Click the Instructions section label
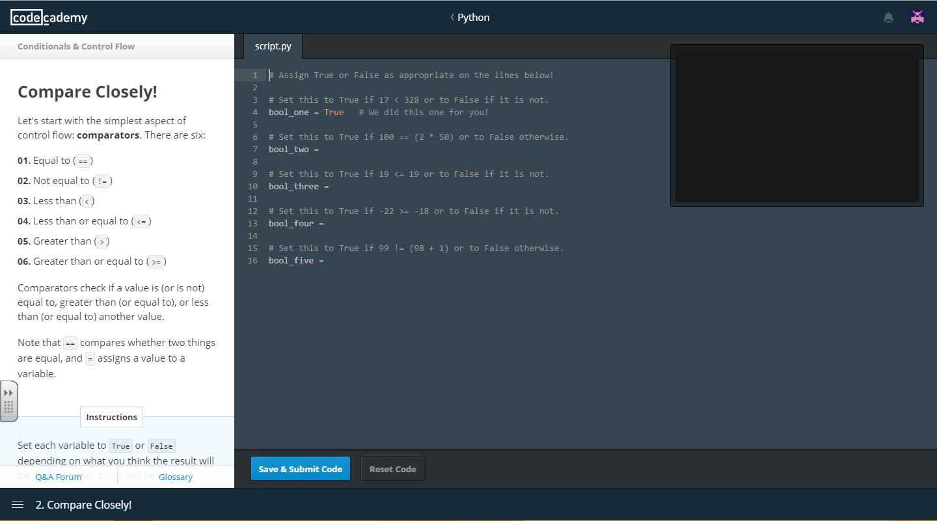Viewport: 937px width, 521px height. click(x=111, y=417)
